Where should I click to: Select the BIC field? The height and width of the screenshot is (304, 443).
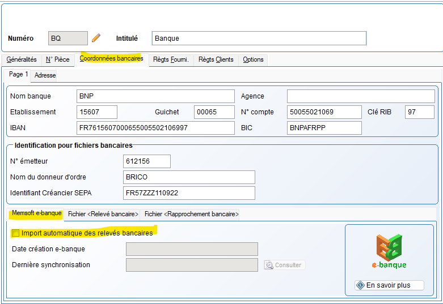click(x=324, y=128)
